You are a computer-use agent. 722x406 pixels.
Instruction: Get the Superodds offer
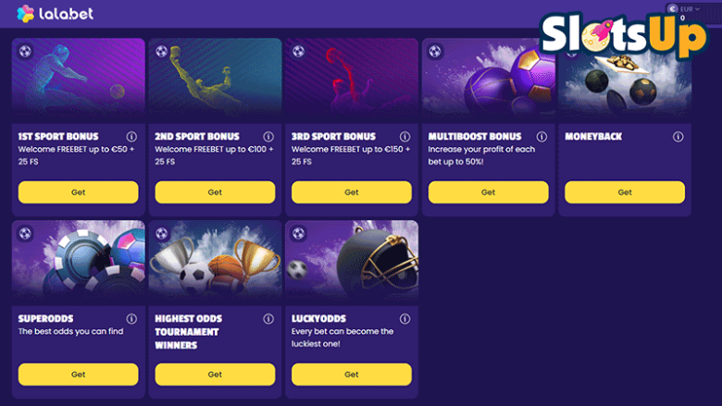(x=79, y=375)
